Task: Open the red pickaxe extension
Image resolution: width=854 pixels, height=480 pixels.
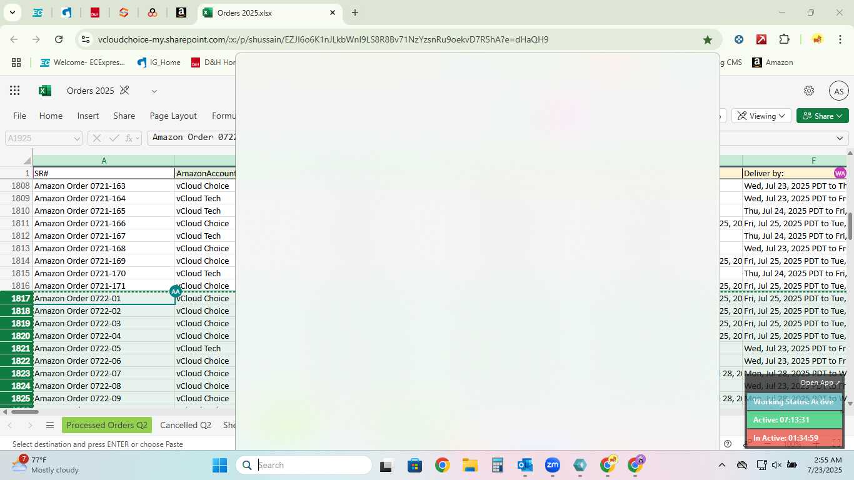Action: (761, 39)
